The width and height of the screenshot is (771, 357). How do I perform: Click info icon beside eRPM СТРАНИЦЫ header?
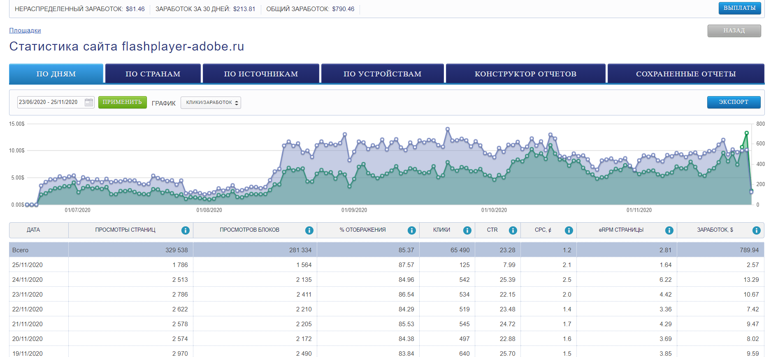669,230
